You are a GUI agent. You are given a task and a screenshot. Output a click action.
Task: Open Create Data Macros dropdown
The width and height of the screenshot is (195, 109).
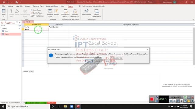coord(66,13)
